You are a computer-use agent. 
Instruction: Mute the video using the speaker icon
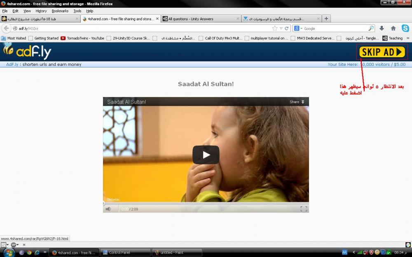click(108, 209)
